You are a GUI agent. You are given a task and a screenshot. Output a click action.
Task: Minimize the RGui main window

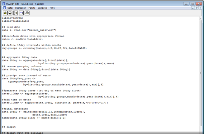coord(186,4)
